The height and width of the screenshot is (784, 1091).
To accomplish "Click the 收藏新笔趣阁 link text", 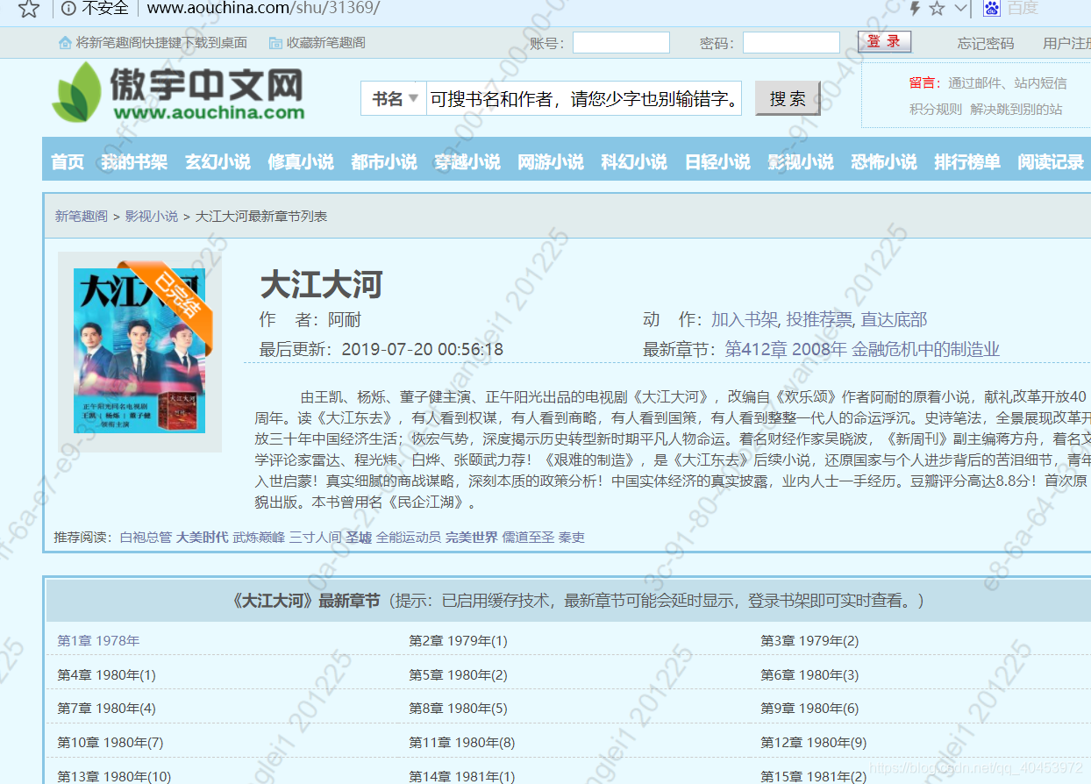I will (x=325, y=42).
